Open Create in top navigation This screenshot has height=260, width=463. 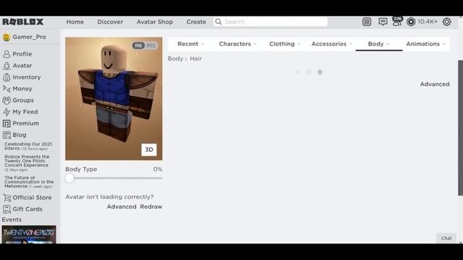196,22
